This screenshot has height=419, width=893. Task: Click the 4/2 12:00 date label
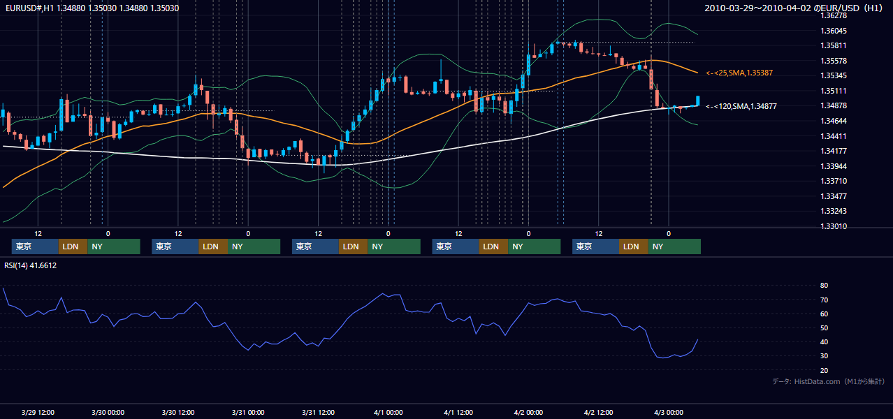pyautogui.click(x=599, y=413)
